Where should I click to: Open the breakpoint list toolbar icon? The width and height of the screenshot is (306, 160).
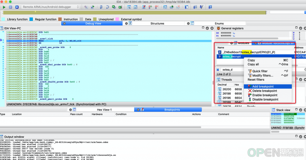click(x=144, y=7)
